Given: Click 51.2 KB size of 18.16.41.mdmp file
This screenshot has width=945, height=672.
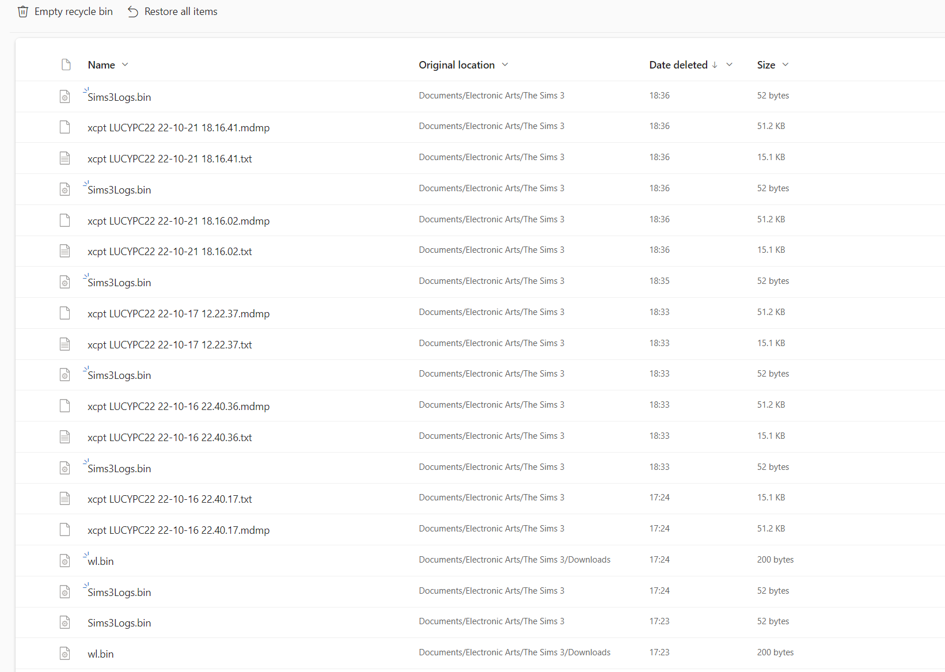Looking at the screenshot, I should pos(771,126).
